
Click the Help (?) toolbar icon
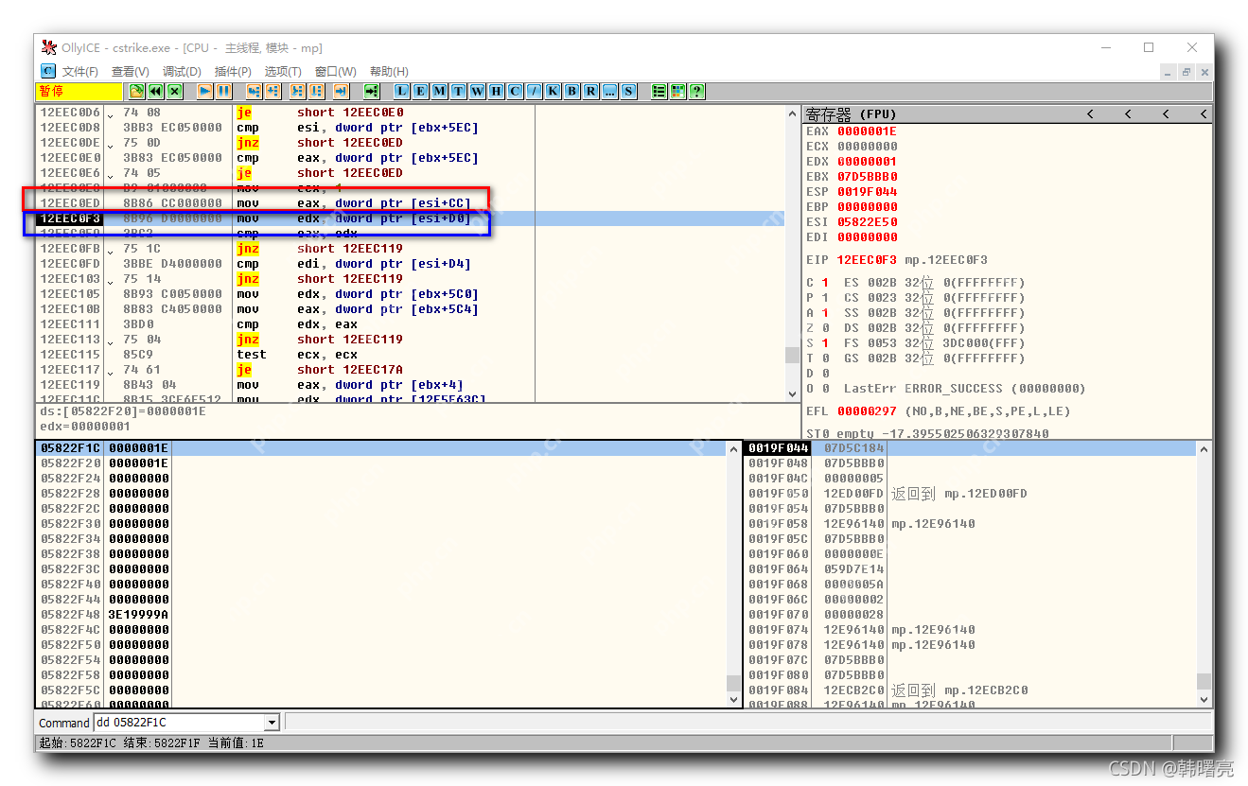point(697,91)
